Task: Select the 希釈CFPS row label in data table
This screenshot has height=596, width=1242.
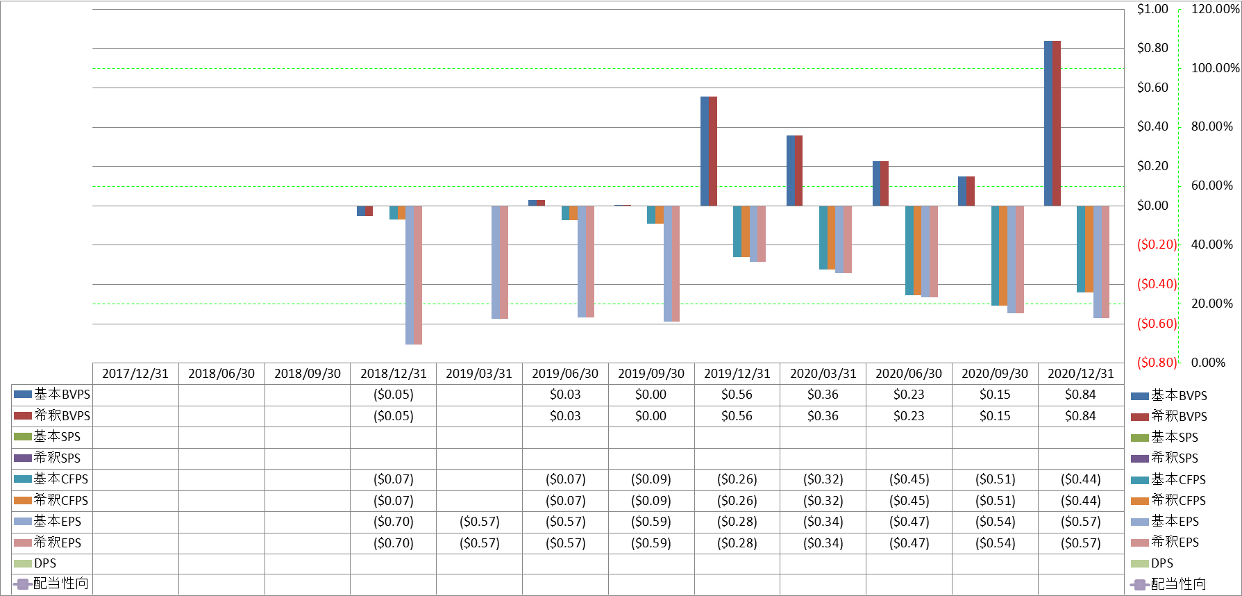Action: [x=61, y=500]
